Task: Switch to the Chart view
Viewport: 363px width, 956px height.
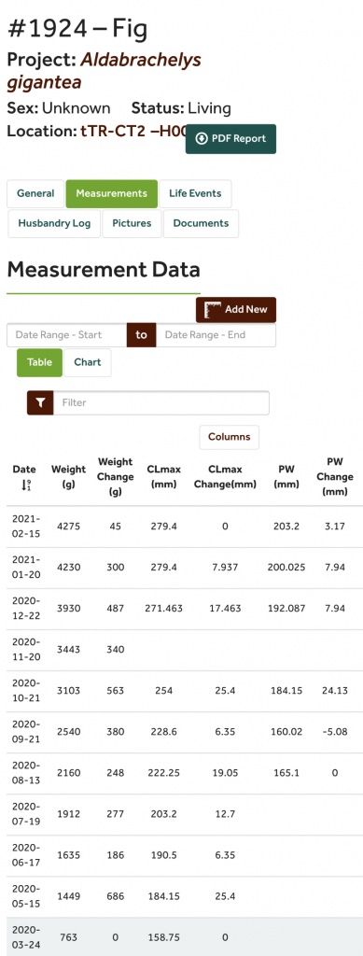Action: [88, 362]
